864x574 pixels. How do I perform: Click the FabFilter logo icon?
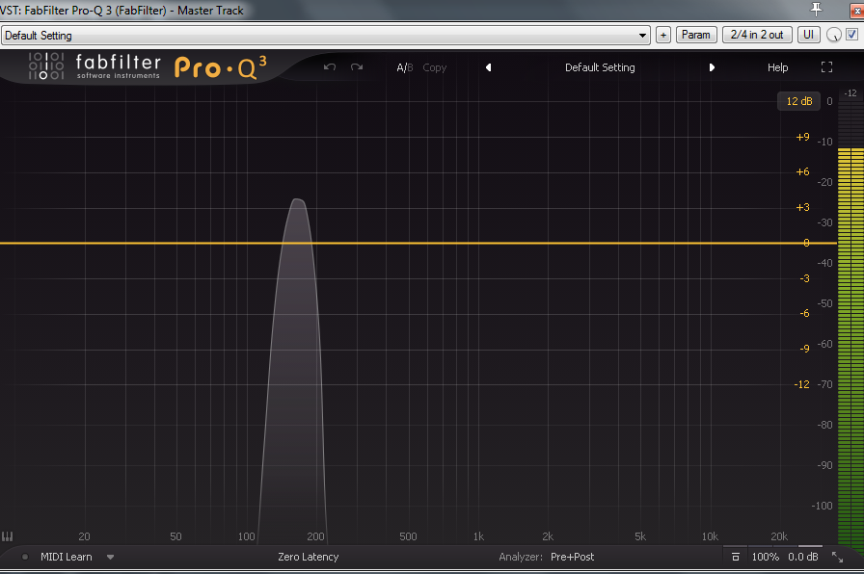[x=45, y=66]
